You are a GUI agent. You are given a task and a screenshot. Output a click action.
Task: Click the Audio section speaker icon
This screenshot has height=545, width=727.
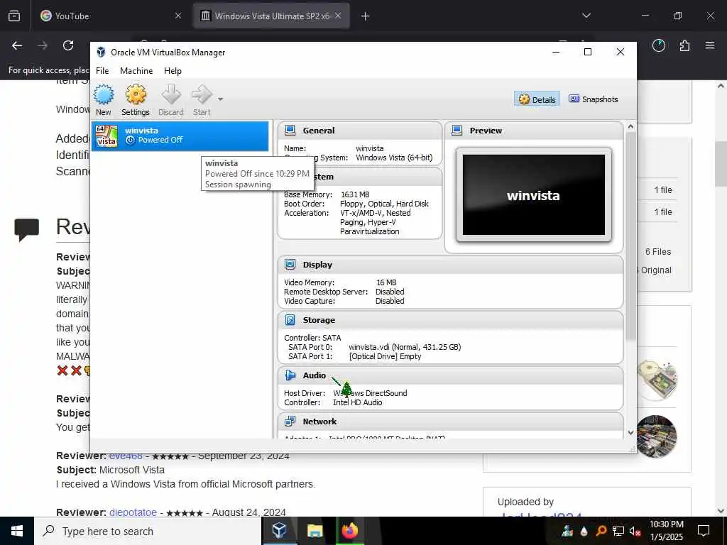click(290, 375)
